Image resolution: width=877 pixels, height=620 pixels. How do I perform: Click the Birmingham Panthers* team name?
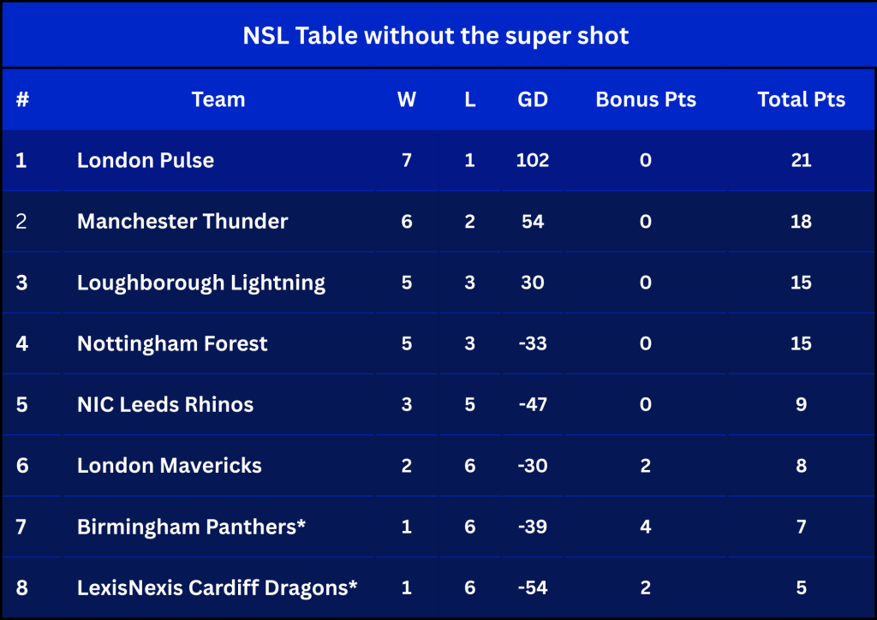point(191,527)
